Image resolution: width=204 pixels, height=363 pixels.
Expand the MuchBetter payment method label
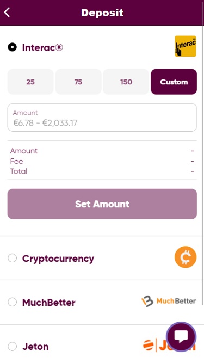click(x=49, y=303)
